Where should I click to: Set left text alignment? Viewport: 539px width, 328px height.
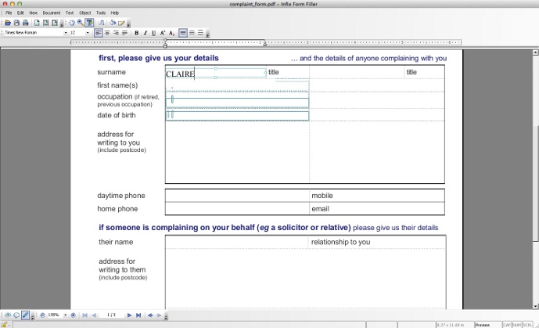(x=99, y=33)
